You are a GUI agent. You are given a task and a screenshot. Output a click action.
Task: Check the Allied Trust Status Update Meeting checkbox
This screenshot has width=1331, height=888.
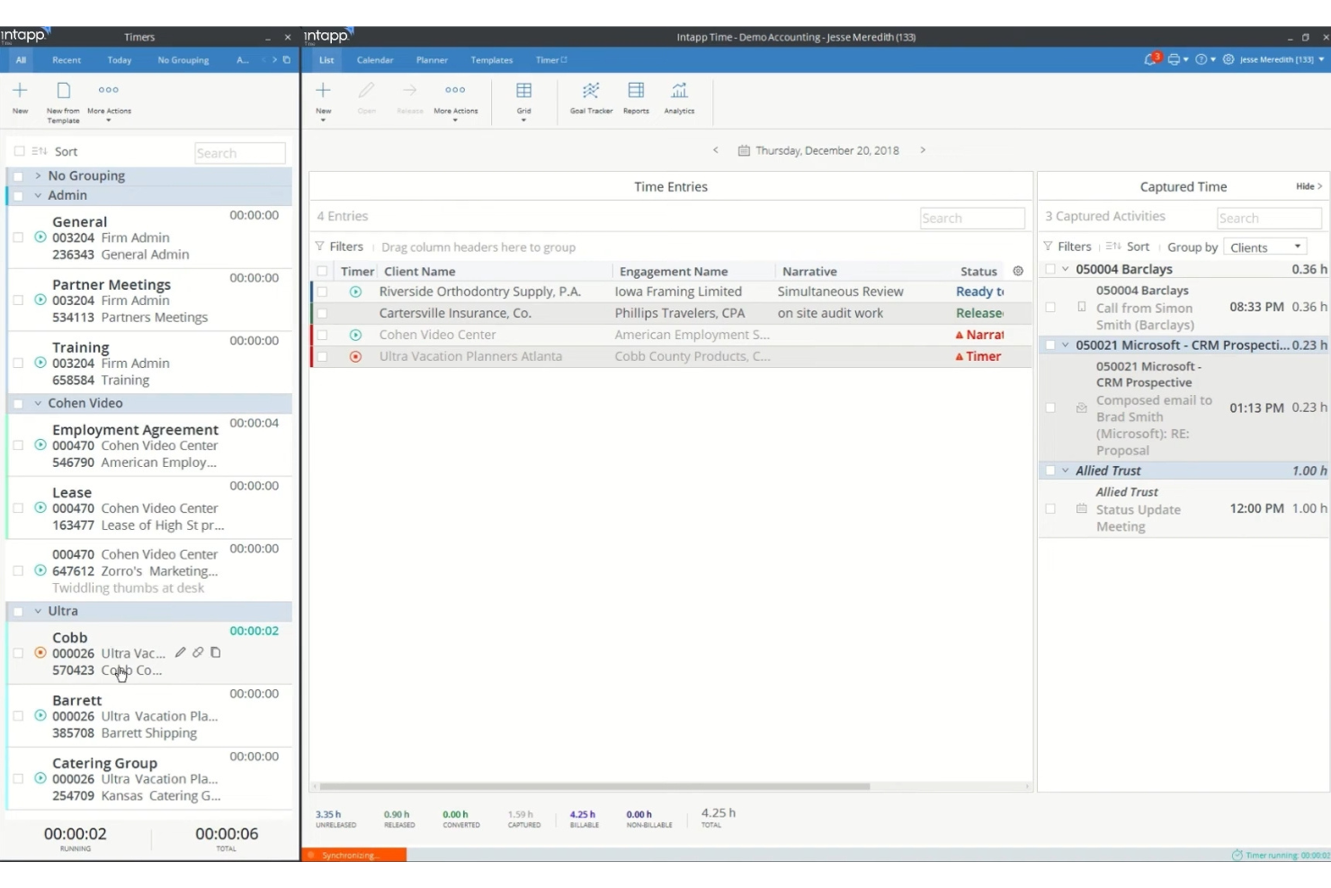(1050, 508)
